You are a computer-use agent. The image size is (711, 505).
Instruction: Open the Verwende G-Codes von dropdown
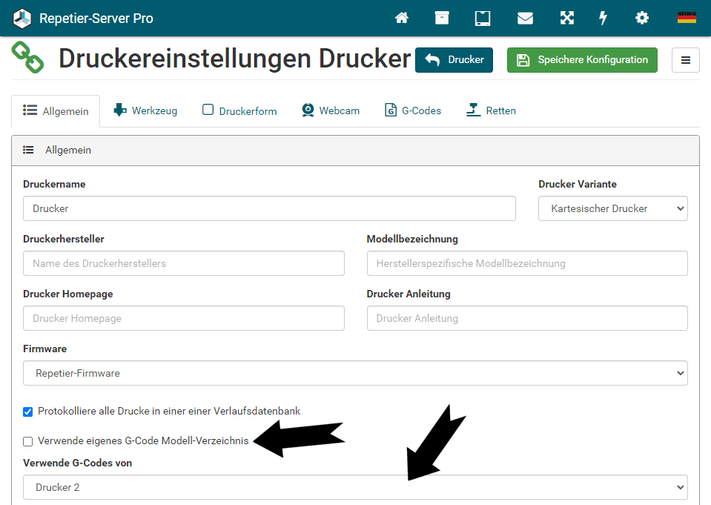pyautogui.click(x=355, y=487)
